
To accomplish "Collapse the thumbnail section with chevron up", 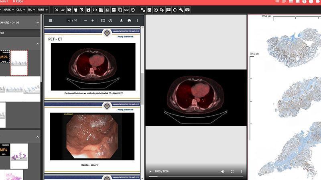I will (x=38, y=44).
